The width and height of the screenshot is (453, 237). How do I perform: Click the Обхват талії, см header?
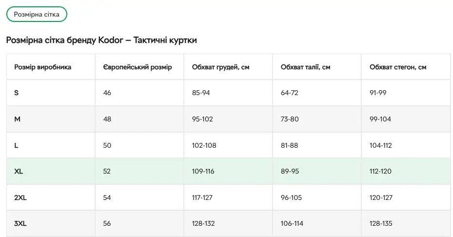[x=305, y=67]
